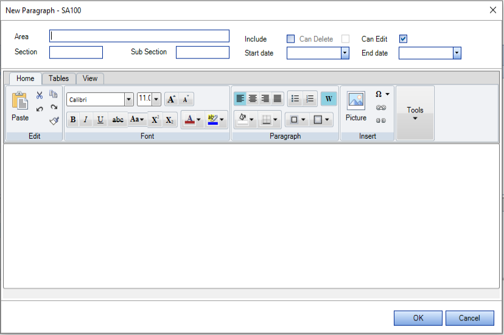Untick the Can Edit checkbox
The height and width of the screenshot is (335, 504).
pyautogui.click(x=403, y=39)
